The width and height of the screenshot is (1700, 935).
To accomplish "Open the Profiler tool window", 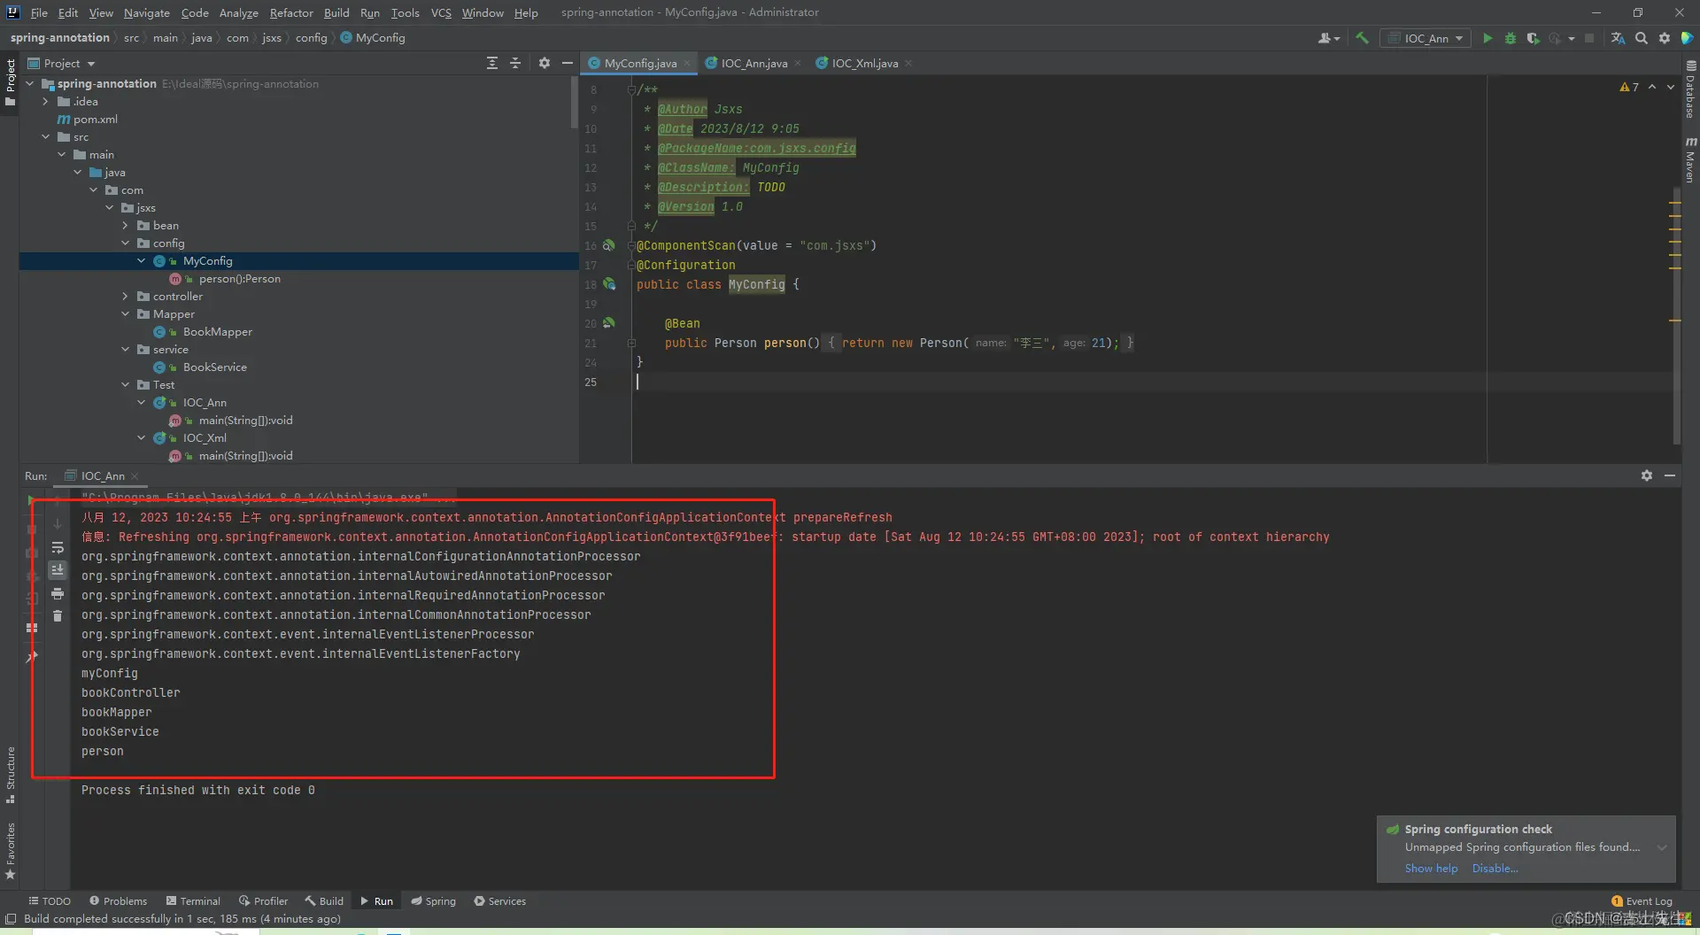I will click(263, 900).
